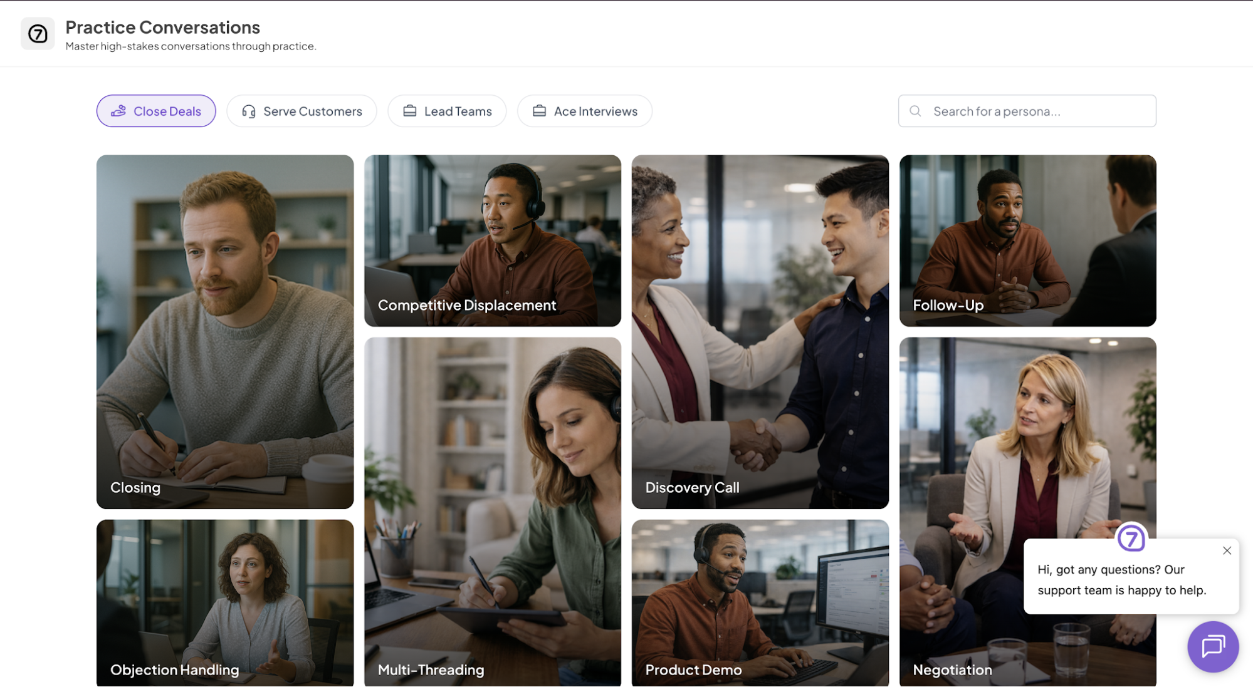Click the circled 7 app logo
The image size is (1253, 687).
coord(38,34)
